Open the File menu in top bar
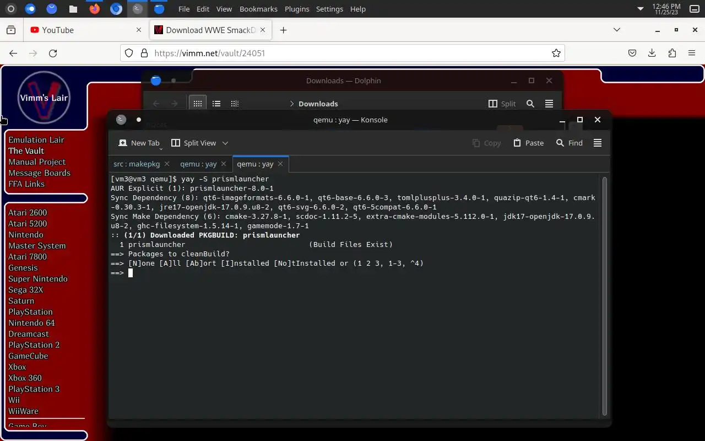705x441 pixels. pos(184,9)
